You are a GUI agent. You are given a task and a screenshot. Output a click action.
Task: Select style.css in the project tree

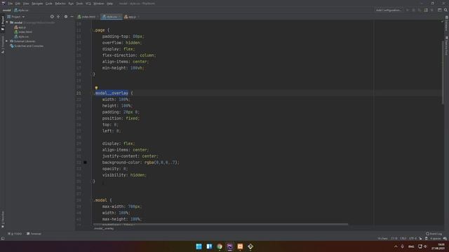22,36
